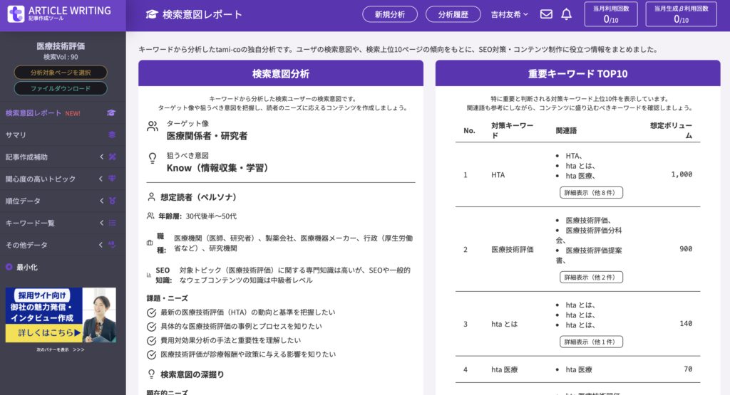The height and width of the screenshot is (395, 730).
Task: Click the ARTICLE WRITING logo icon
Action: pos(16,14)
